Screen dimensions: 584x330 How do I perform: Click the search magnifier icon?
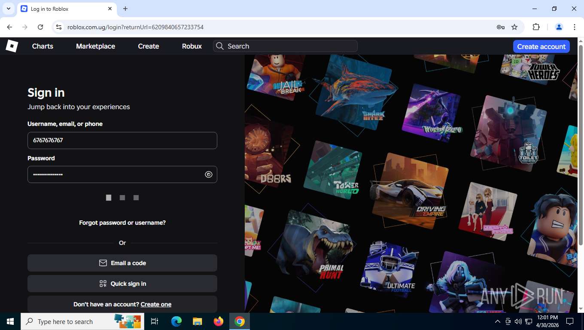click(220, 46)
